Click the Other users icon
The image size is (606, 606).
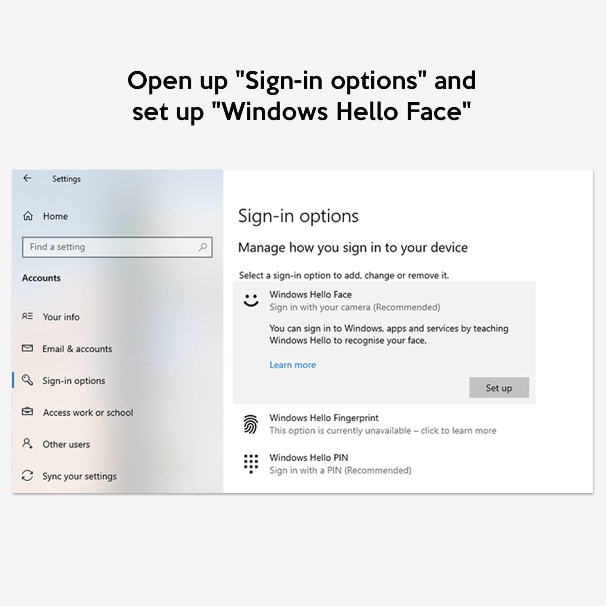tap(27, 444)
